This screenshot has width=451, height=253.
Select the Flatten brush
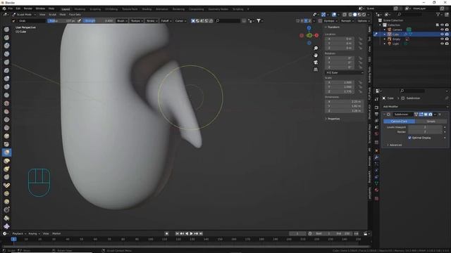coord(6,112)
